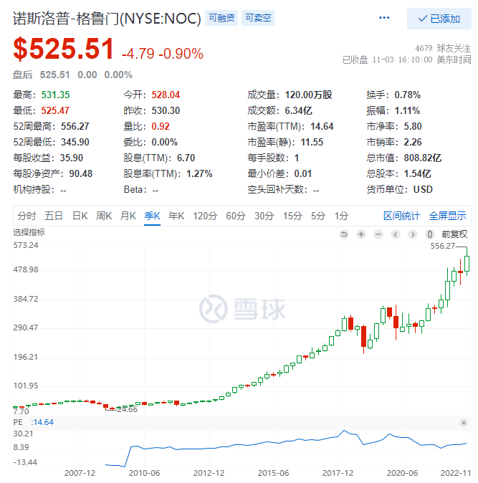Open the three-dots more options menu
Screen dimensions: 478x483
click(x=384, y=18)
